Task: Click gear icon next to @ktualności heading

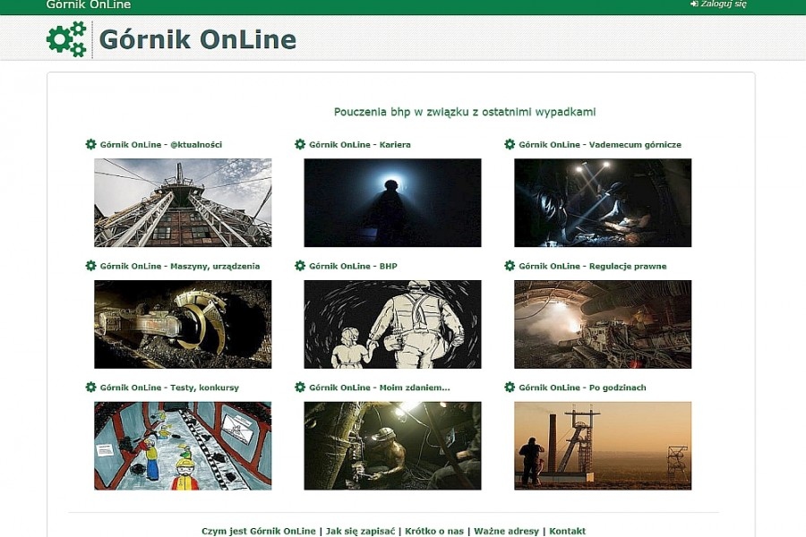Action: [90, 144]
